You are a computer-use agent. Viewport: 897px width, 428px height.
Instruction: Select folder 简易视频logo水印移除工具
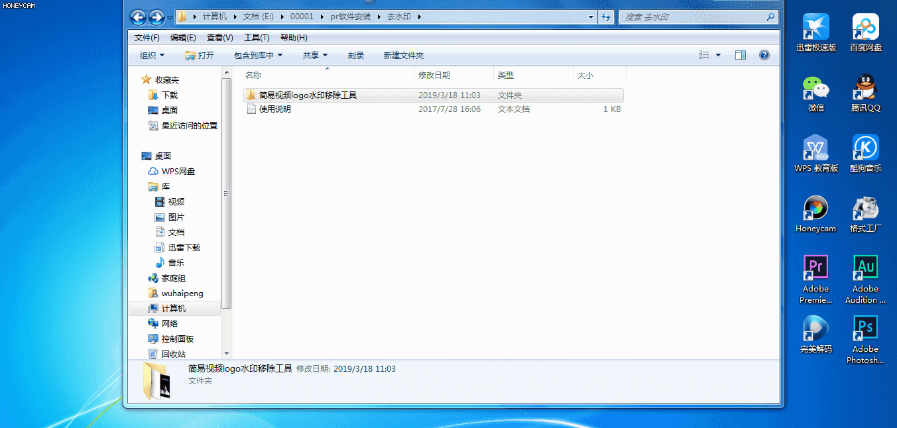(433, 95)
